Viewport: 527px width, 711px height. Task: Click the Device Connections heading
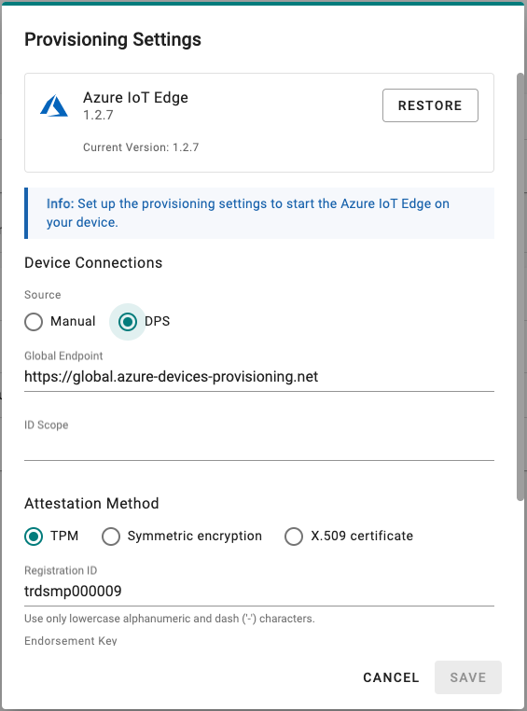93,263
